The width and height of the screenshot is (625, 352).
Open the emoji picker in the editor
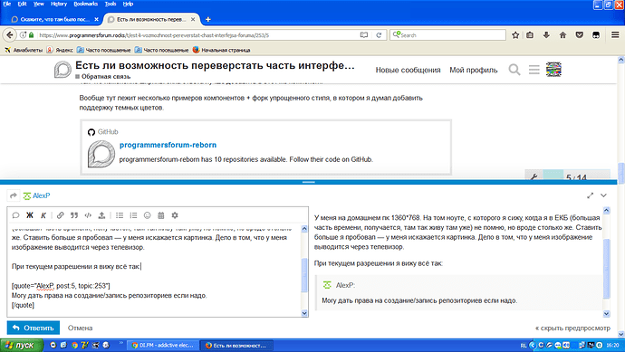point(147,215)
